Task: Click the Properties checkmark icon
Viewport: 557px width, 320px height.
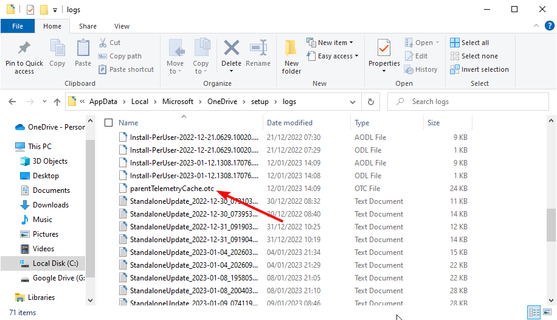Action: pos(384,47)
